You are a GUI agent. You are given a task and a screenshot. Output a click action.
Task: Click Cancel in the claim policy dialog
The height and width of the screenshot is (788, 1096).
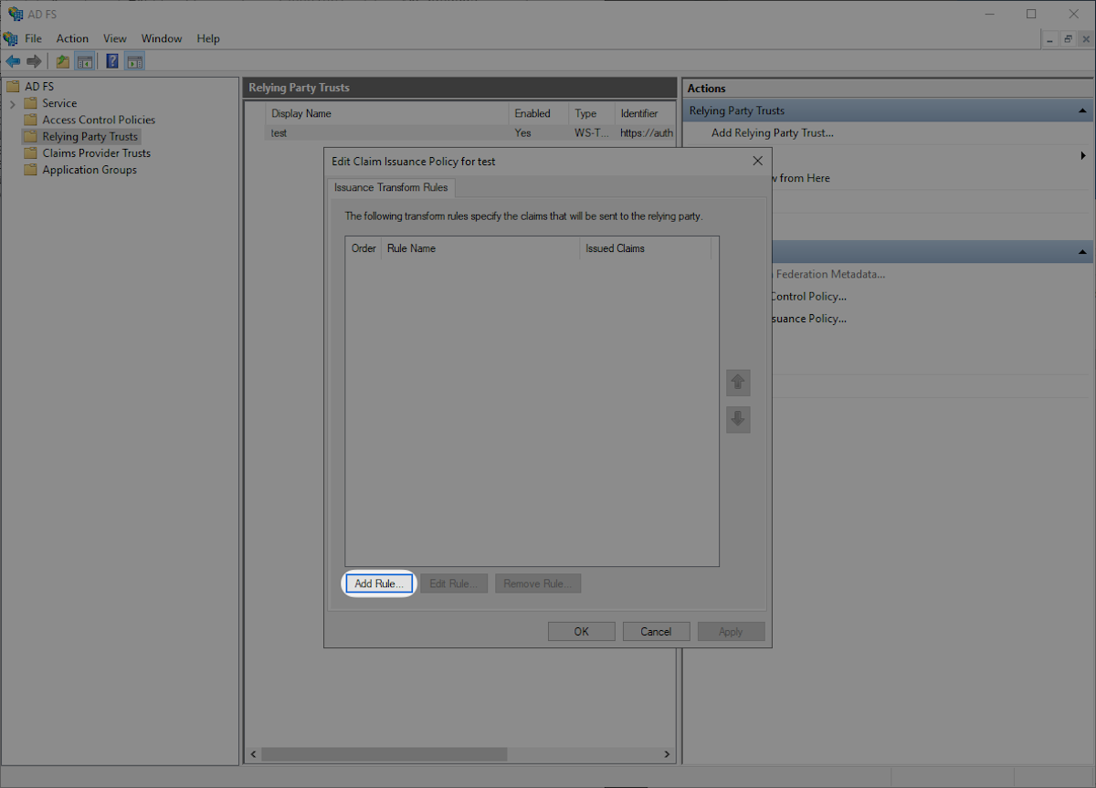tap(656, 631)
